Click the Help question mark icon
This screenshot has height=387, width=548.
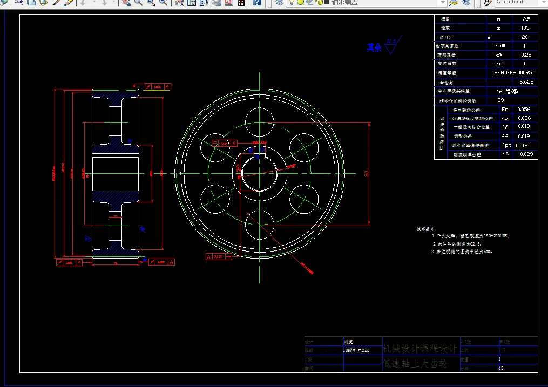pos(257,2)
